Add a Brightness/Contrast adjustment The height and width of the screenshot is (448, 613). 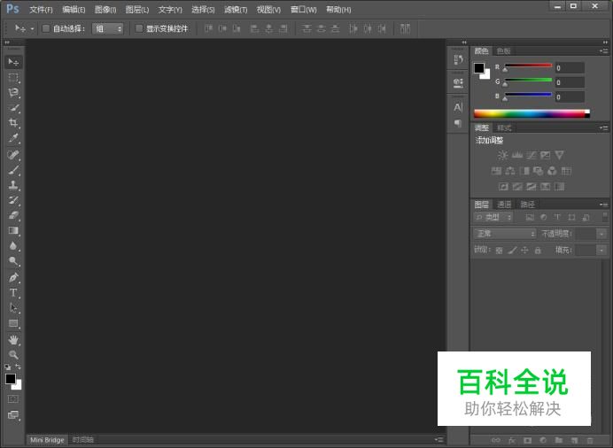pos(503,155)
